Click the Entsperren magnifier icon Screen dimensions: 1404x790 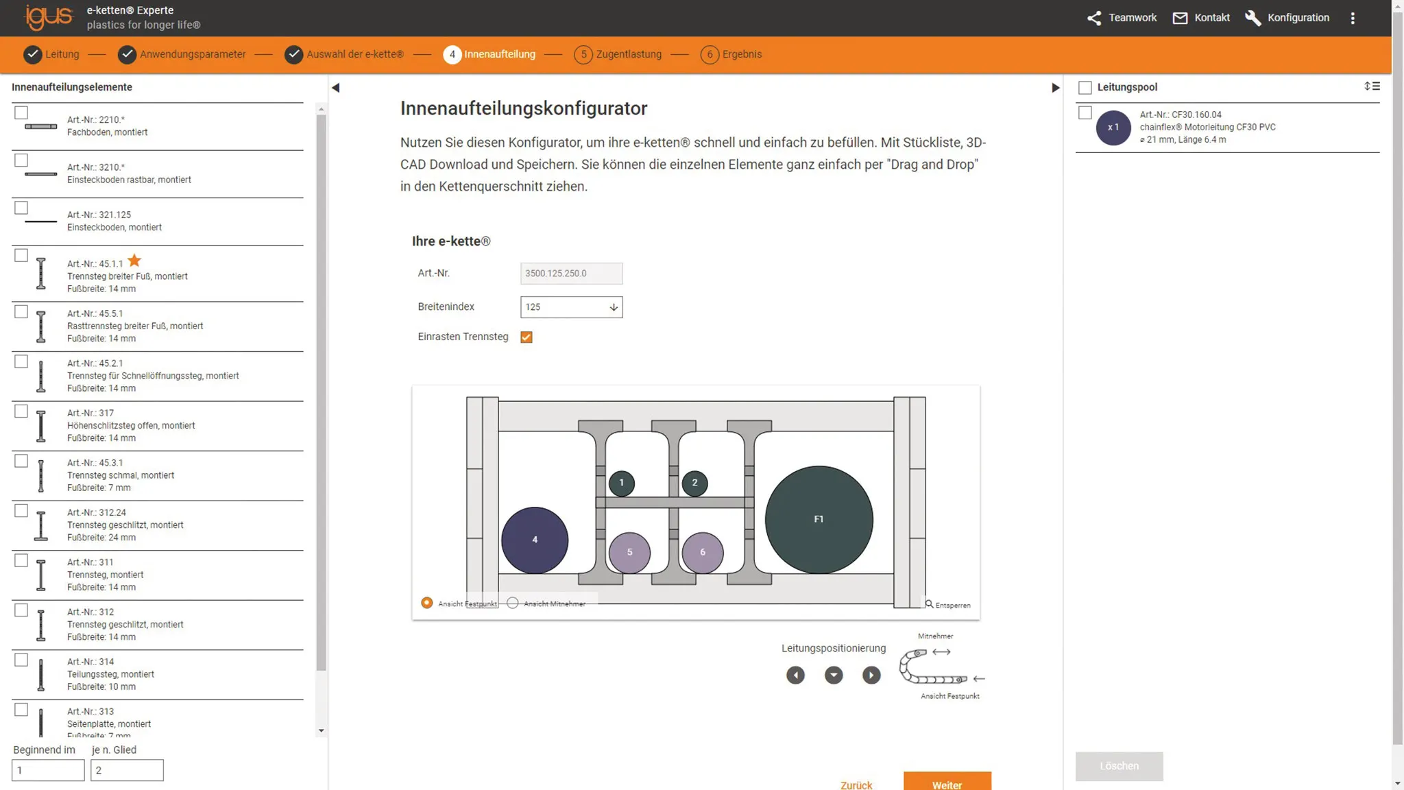[x=929, y=604]
